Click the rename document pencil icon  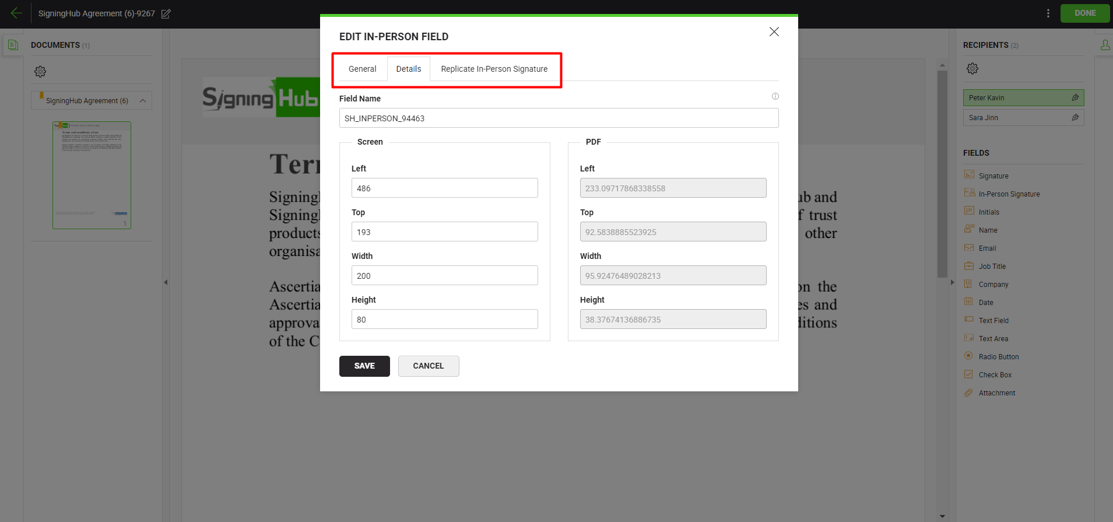click(x=166, y=13)
